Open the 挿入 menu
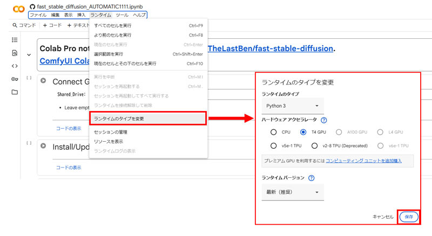432x236 pixels. (82, 15)
